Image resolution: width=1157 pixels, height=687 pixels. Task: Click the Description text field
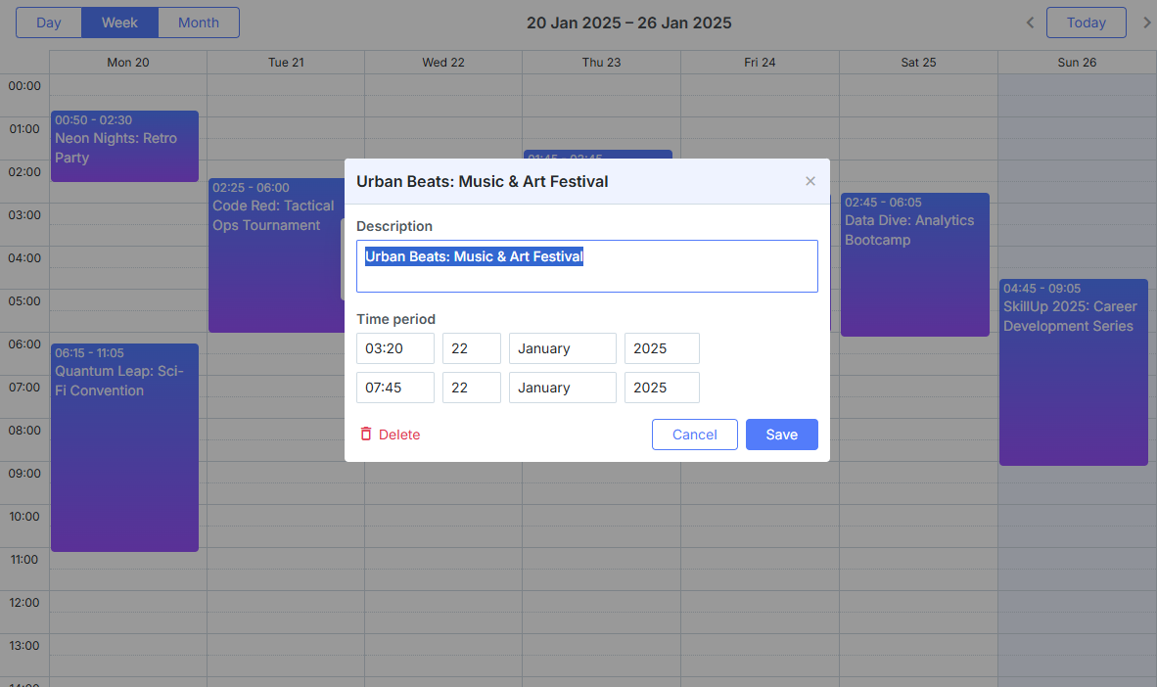pyautogui.click(x=587, y=266)
